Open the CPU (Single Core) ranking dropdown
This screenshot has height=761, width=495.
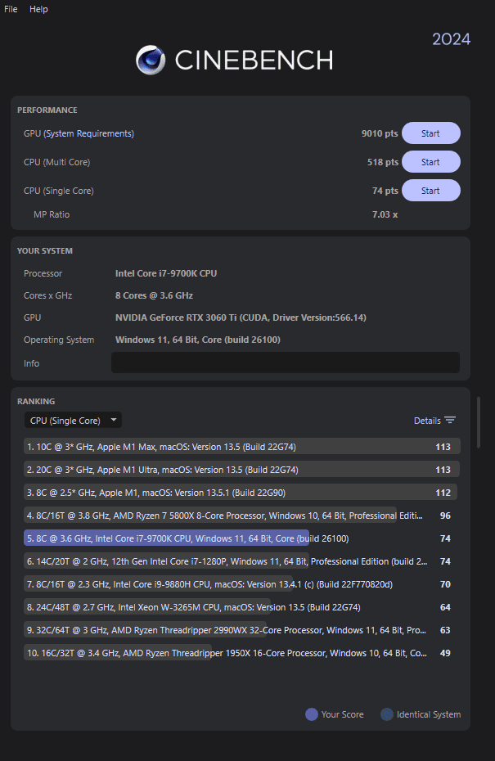pos(74,421)
